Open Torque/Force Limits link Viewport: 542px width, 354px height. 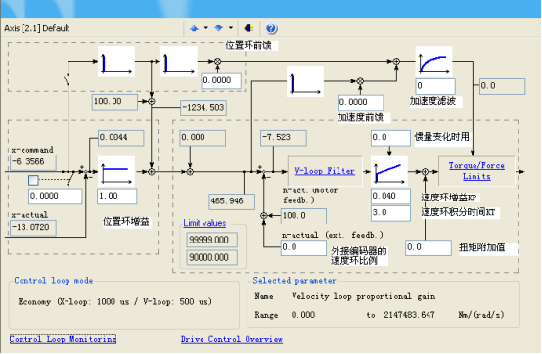click(476, 171)
